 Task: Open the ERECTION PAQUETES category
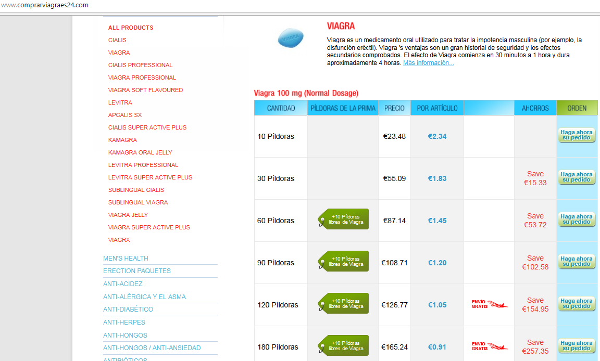[x=136, y=271]
